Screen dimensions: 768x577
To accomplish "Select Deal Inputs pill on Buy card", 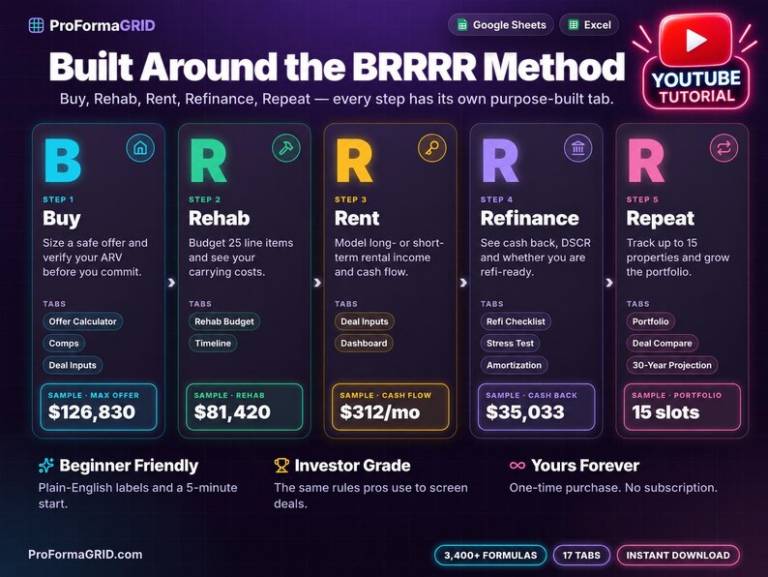I will coord(73,365).
